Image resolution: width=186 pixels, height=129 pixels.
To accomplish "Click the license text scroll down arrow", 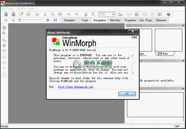I will (133, 73).
